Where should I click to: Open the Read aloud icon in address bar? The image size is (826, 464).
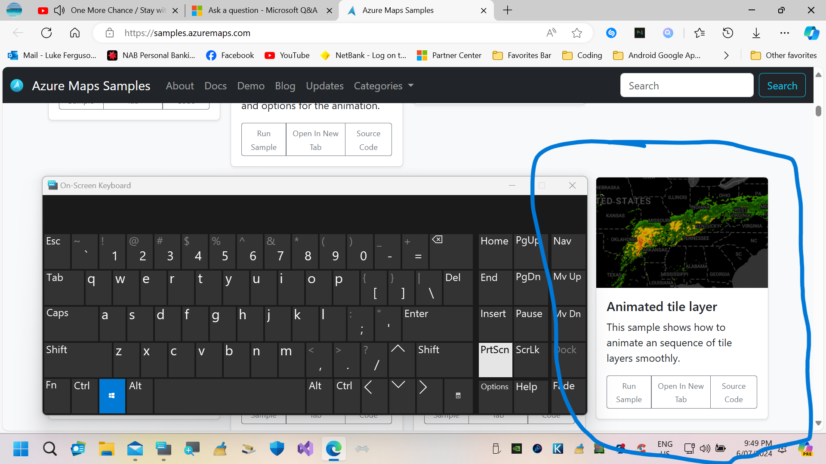pos(551,33)
